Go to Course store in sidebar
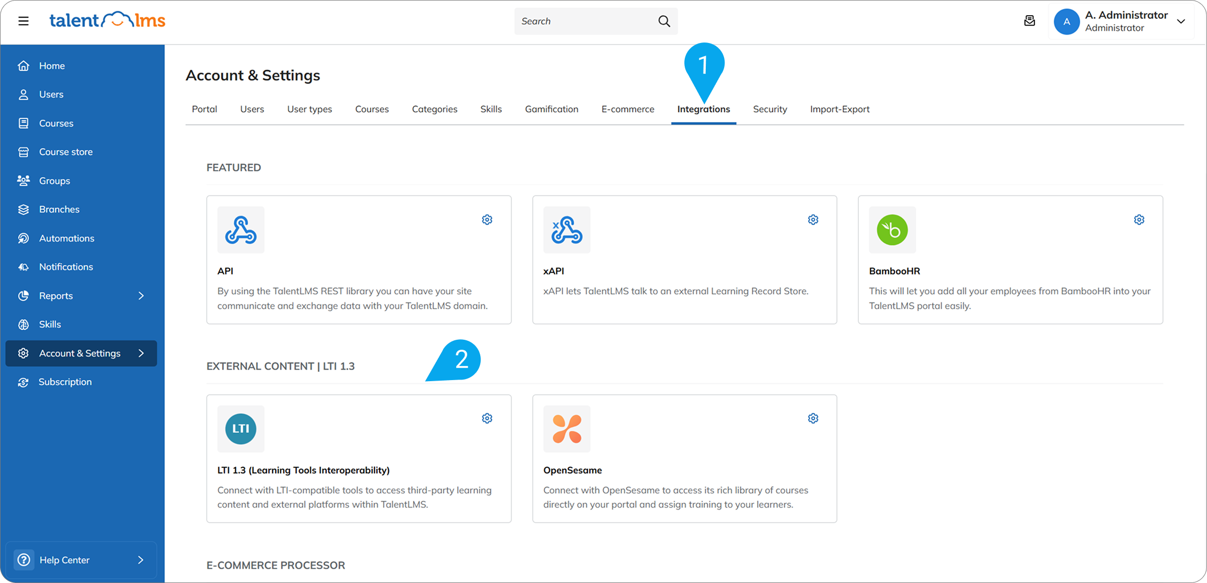The image size is (1207, 583). pyautogui.click(x=66, y=152)
